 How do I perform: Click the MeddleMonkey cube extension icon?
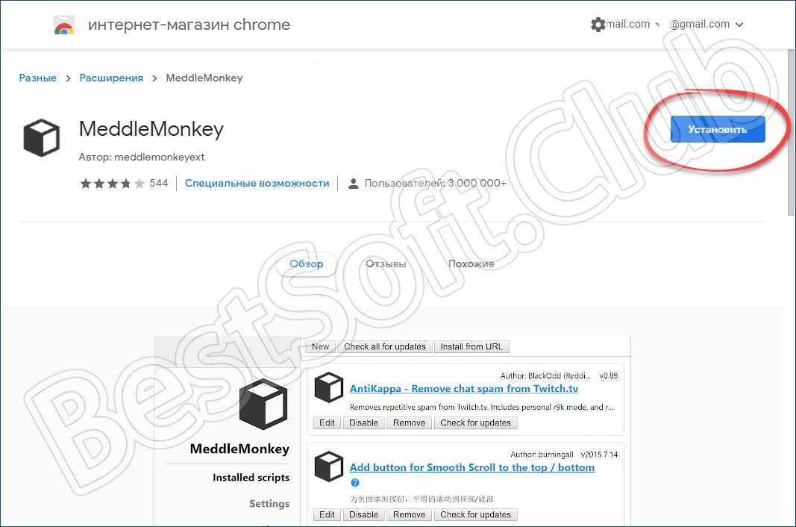pyautogui.click(x=41, y=138)
